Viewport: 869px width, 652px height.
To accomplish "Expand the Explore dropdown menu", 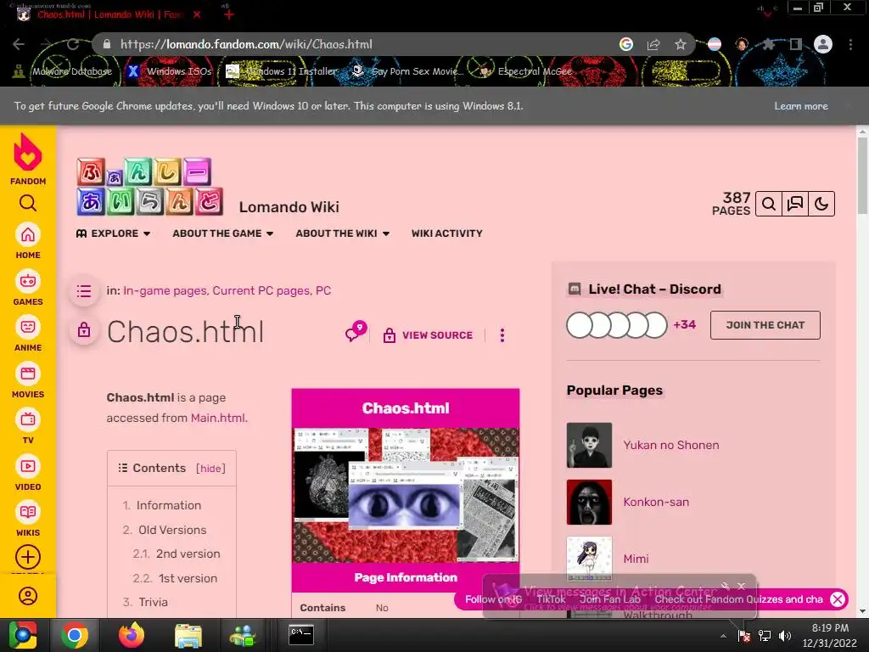I will (113, 233).
